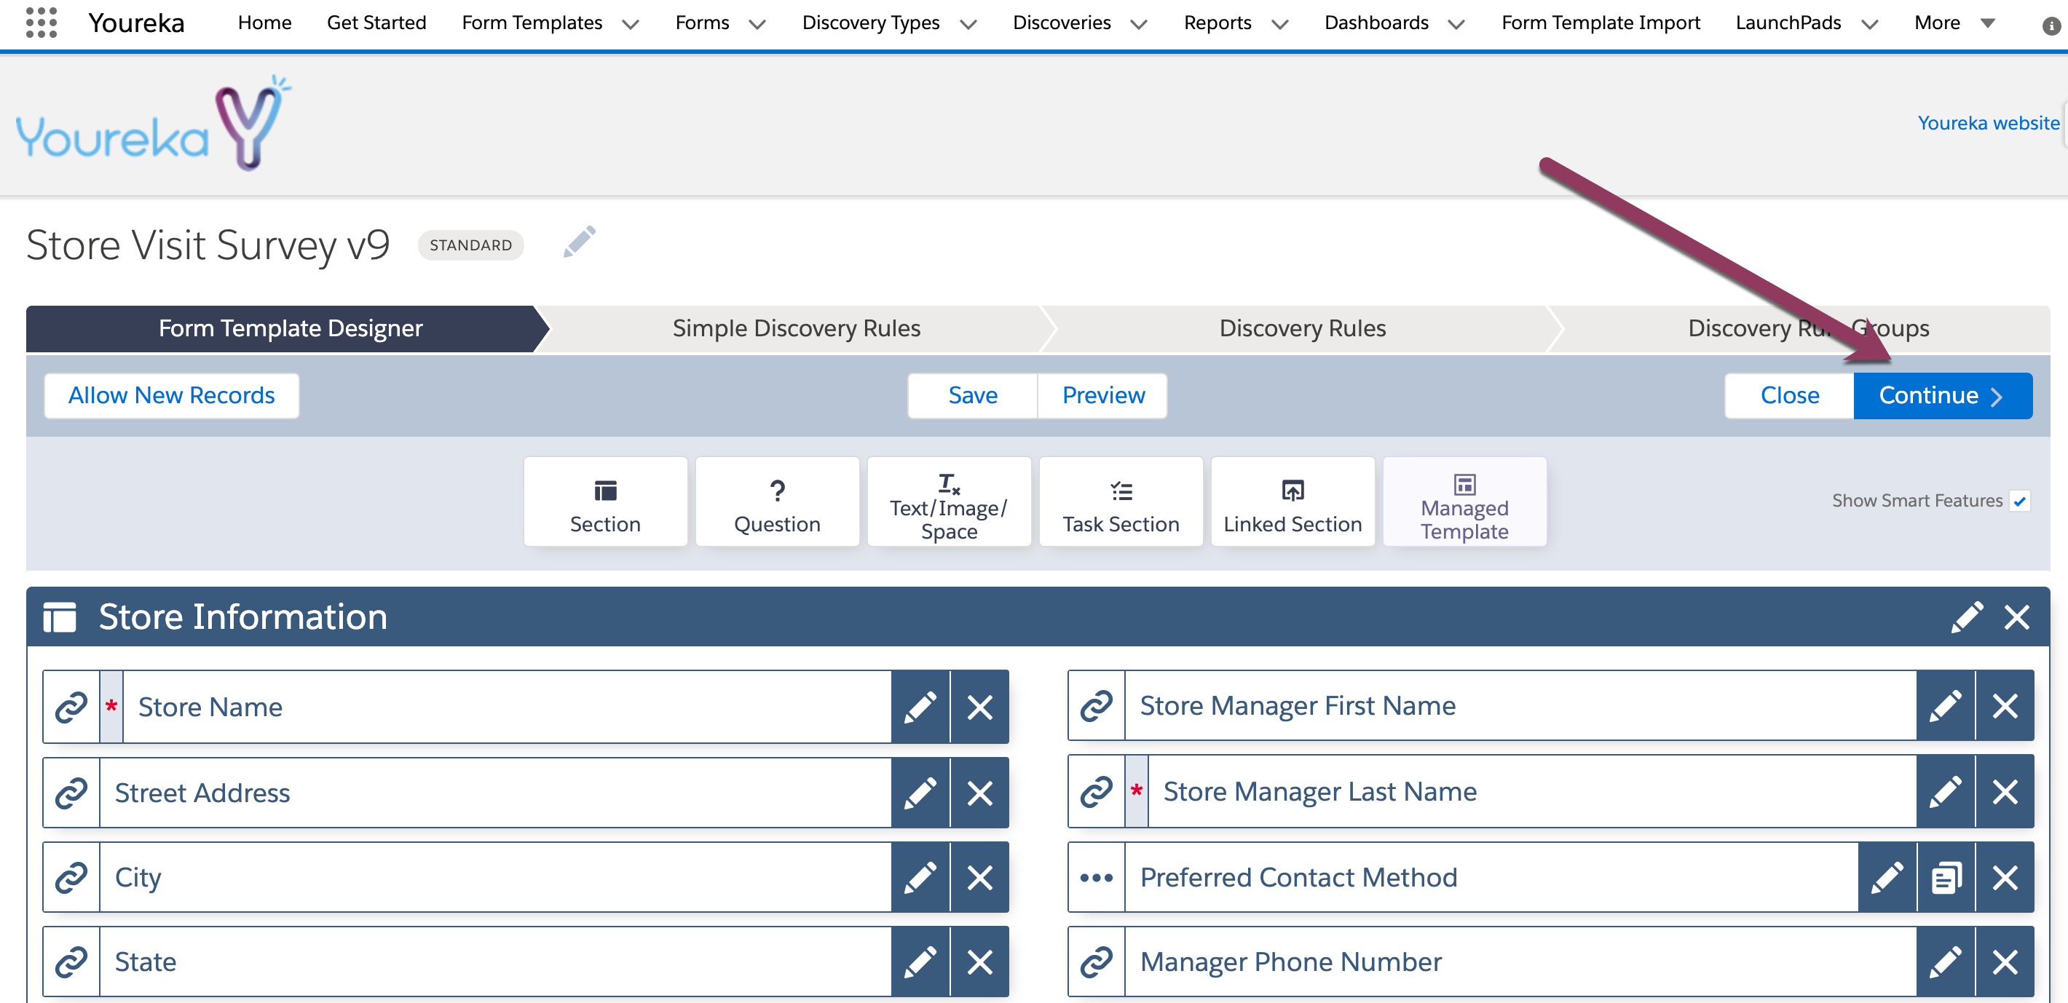Delete the Store Information section
This screenshot has height=1003, width=2068.
[2016, 617]
